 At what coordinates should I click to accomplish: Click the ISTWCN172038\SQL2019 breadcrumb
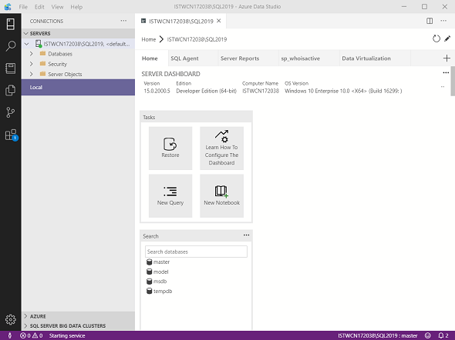(x=197, y=39)
